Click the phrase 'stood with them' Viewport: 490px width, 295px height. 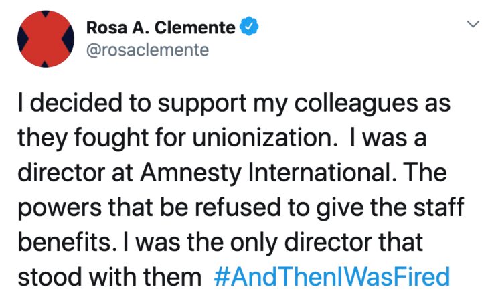[110, 277]
